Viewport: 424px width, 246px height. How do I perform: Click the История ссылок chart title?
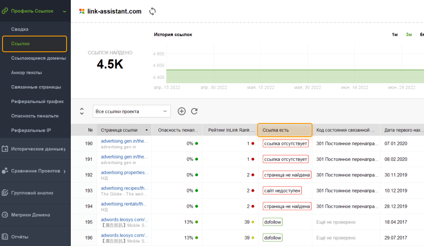tap(173, 34)
